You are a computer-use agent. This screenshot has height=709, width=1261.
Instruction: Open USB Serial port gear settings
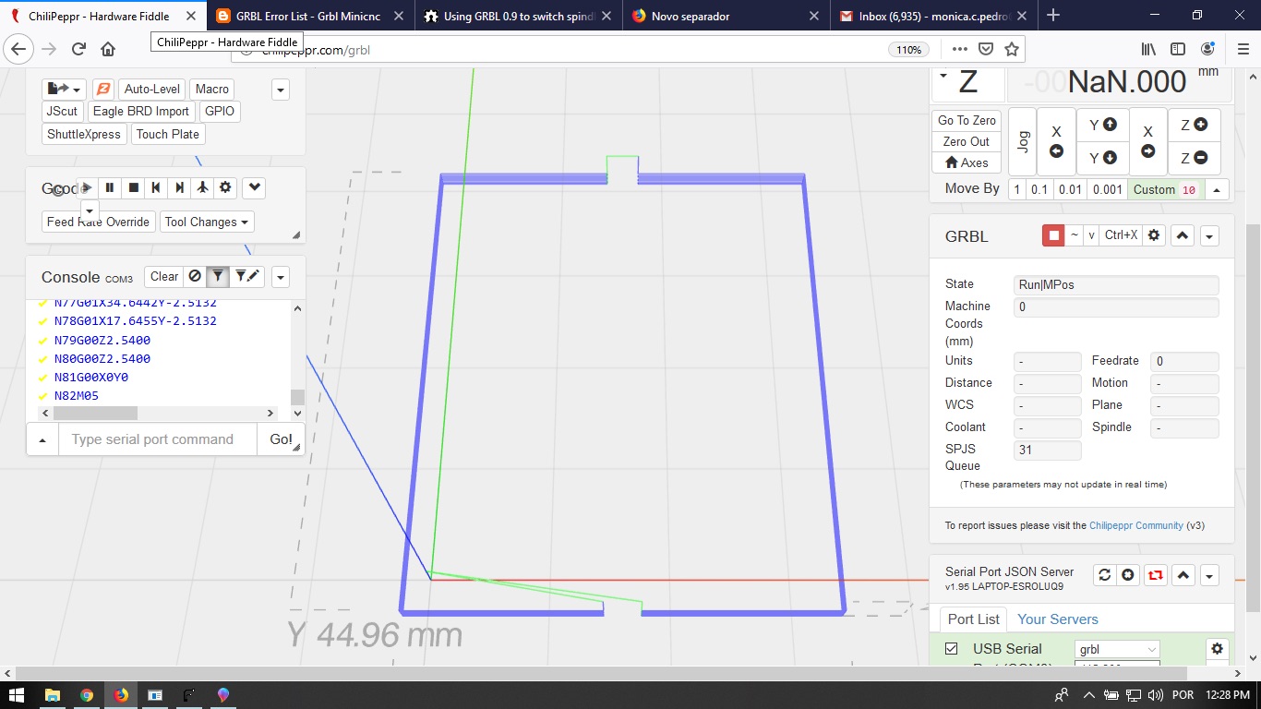click(1217, 649)
